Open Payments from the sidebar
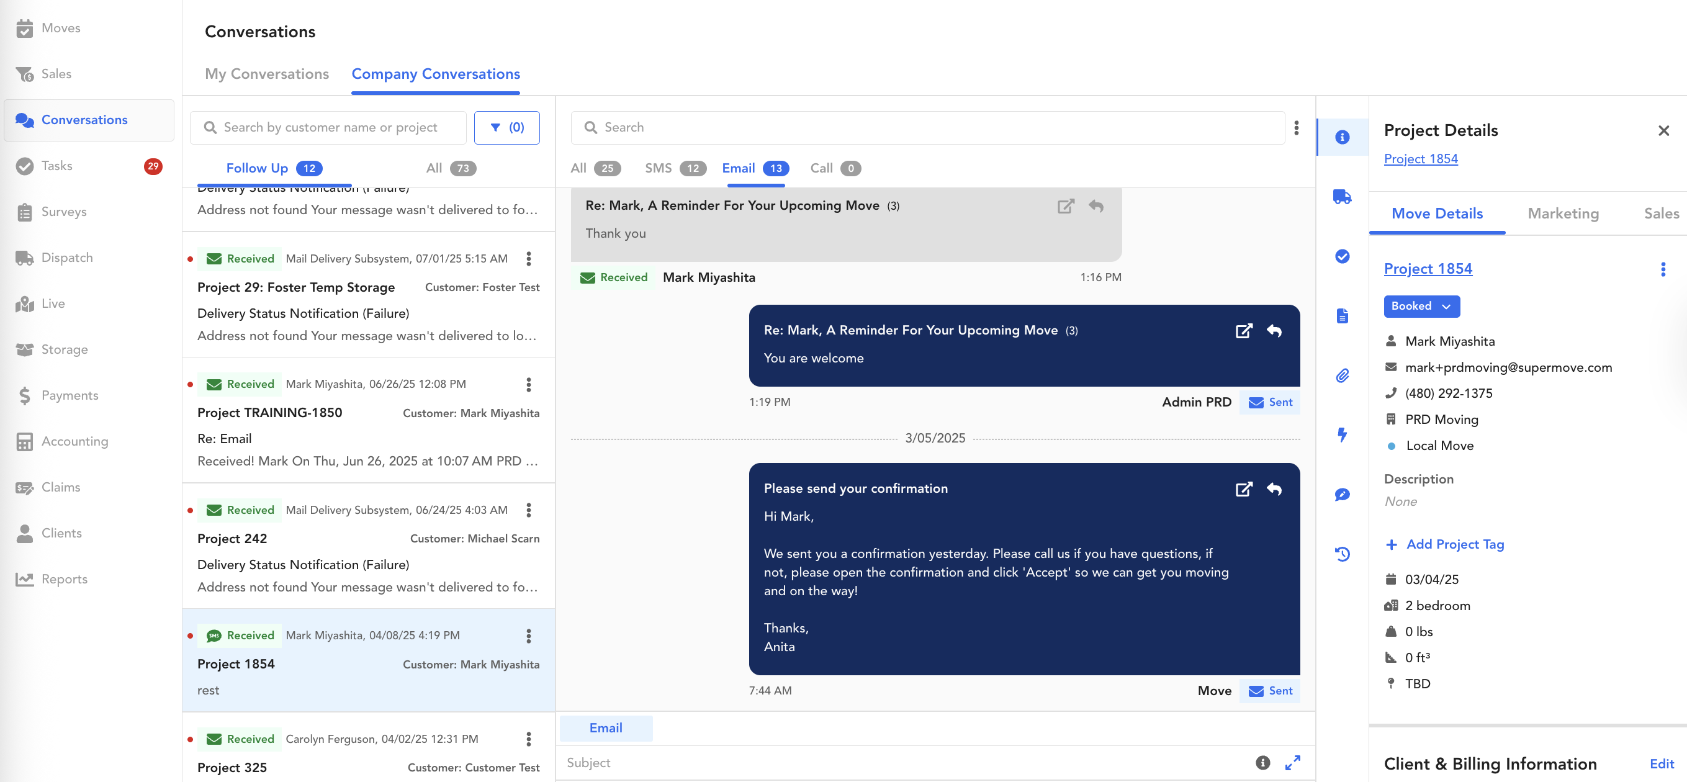 pyautogui.click(x=70, y=395)
